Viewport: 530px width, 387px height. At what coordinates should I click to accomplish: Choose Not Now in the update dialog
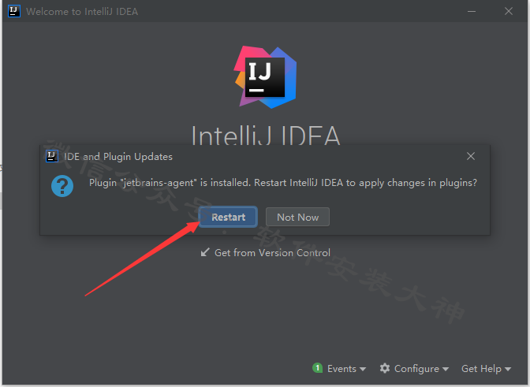pyautogui.click(x=297, y=217)
